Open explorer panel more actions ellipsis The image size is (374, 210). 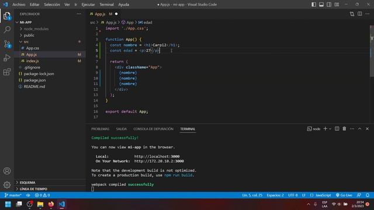[x=79, y=14]
